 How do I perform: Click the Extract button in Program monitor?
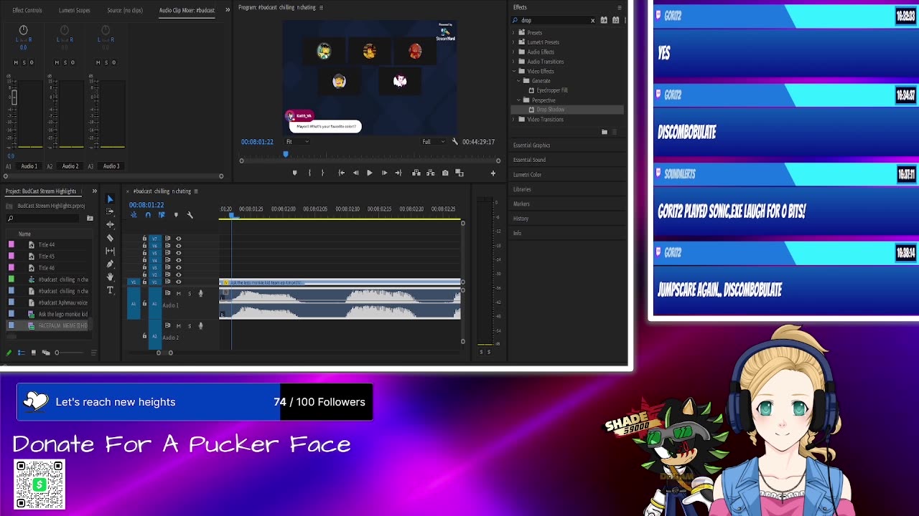click(x=430, y=173)
